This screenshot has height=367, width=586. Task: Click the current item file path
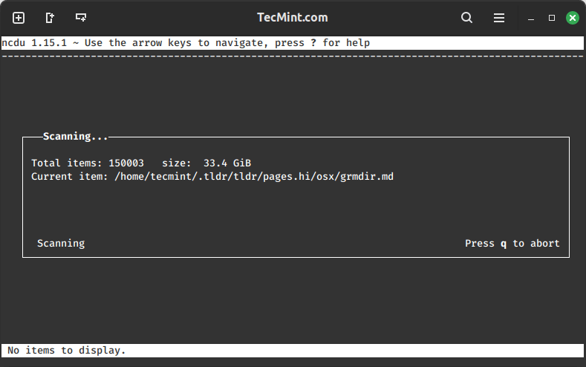253,176
